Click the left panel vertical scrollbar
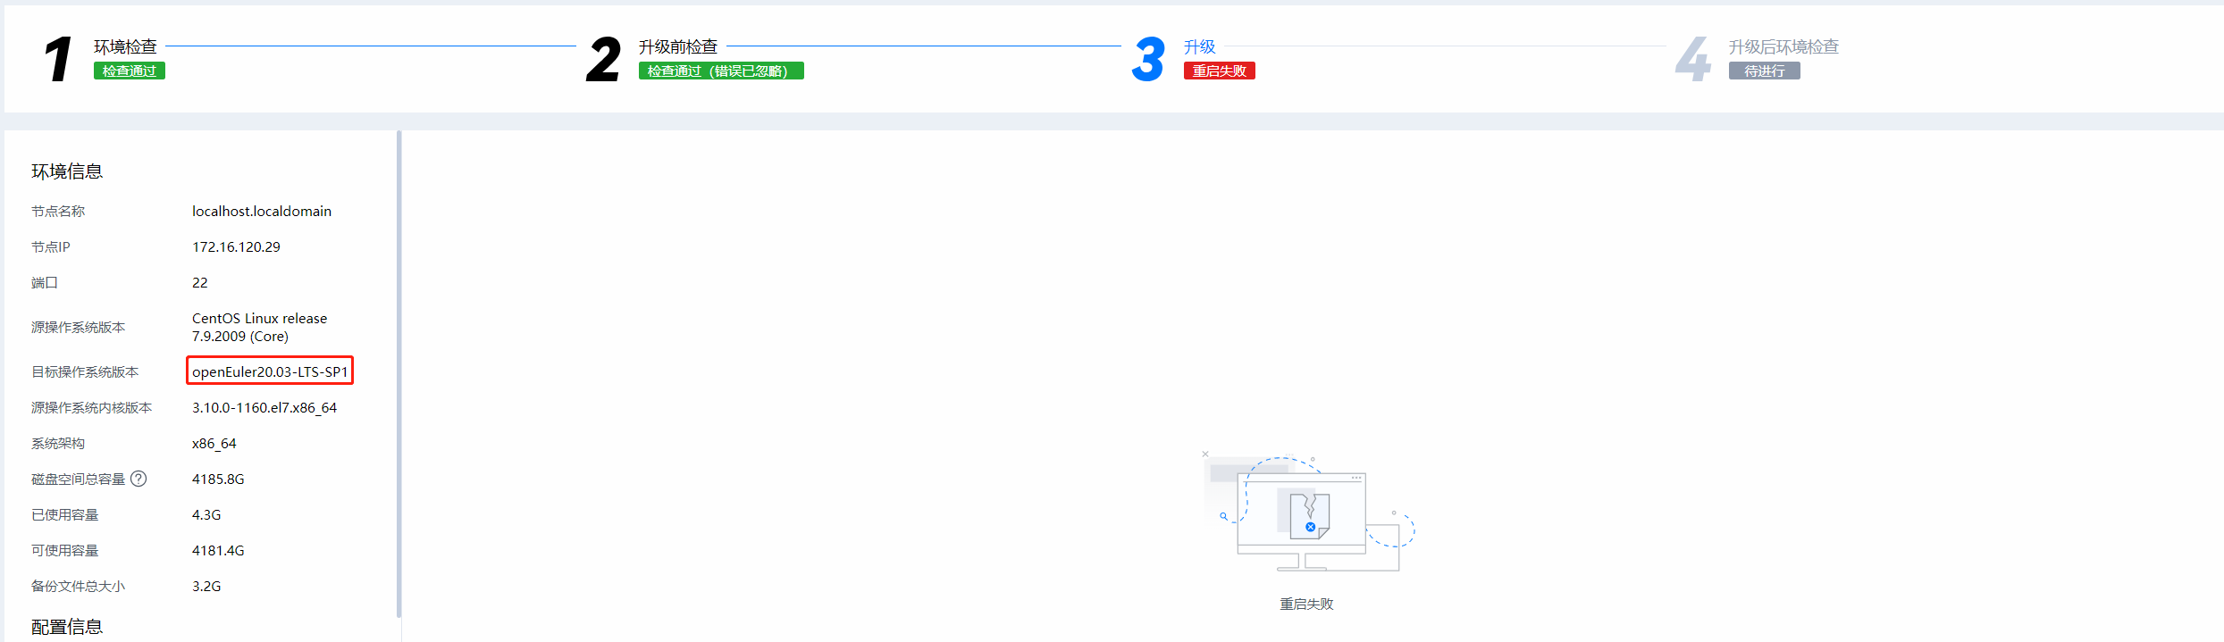Viewport: 2224px width, 642px height. pyautogui.click(x=399, y=373)
